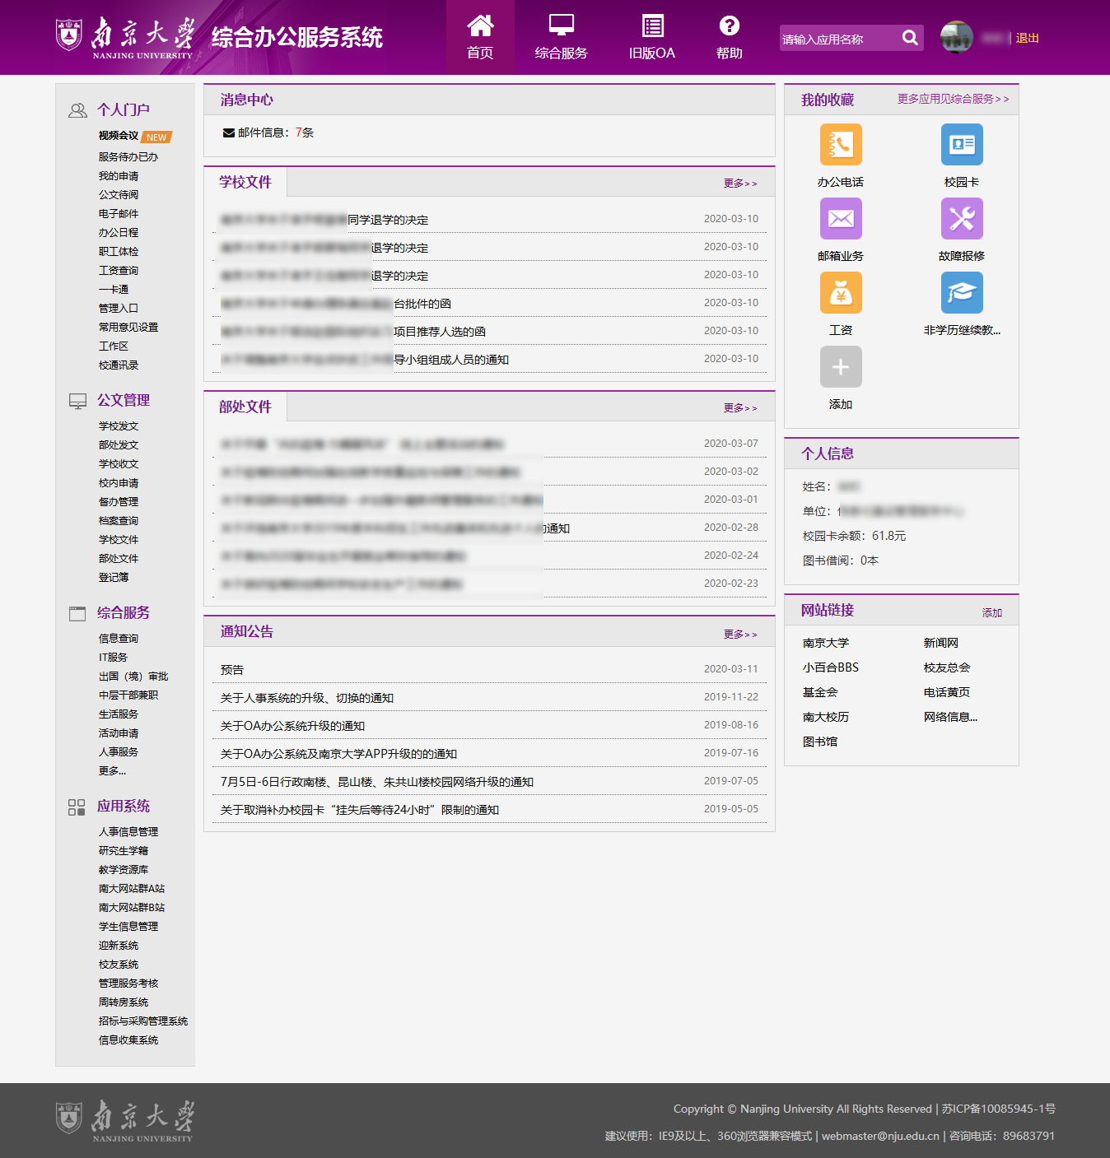This screenshot has height=1158, width=1110.
Task: Expand the 更多... item under 综合服务 sidebar
Action: (112, 771)
